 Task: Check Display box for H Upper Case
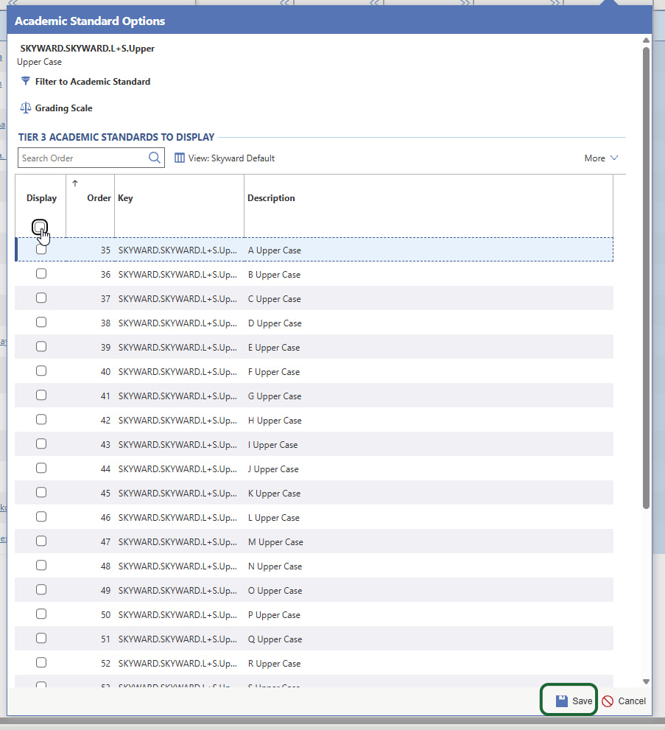[41, 419]
